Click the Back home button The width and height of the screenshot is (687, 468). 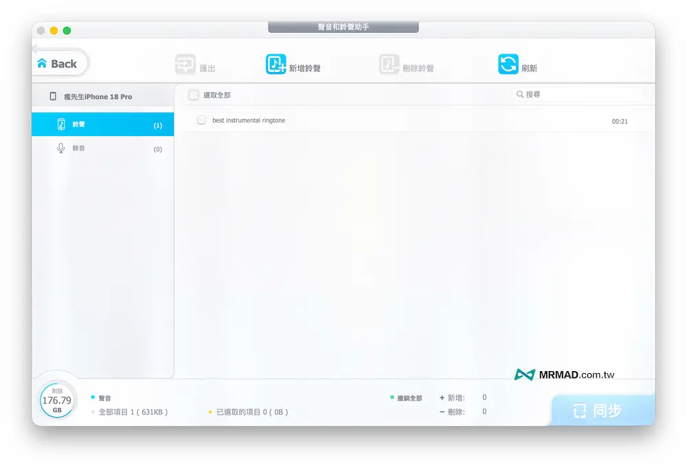tap(58, 63)
